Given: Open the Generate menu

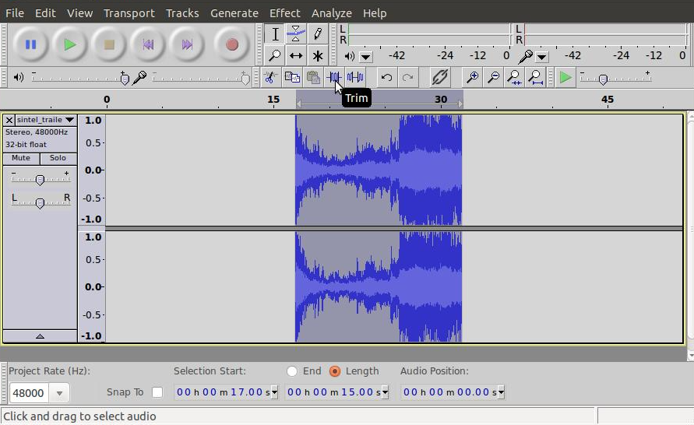Looking at the screenshot, I should click(234, 13).
